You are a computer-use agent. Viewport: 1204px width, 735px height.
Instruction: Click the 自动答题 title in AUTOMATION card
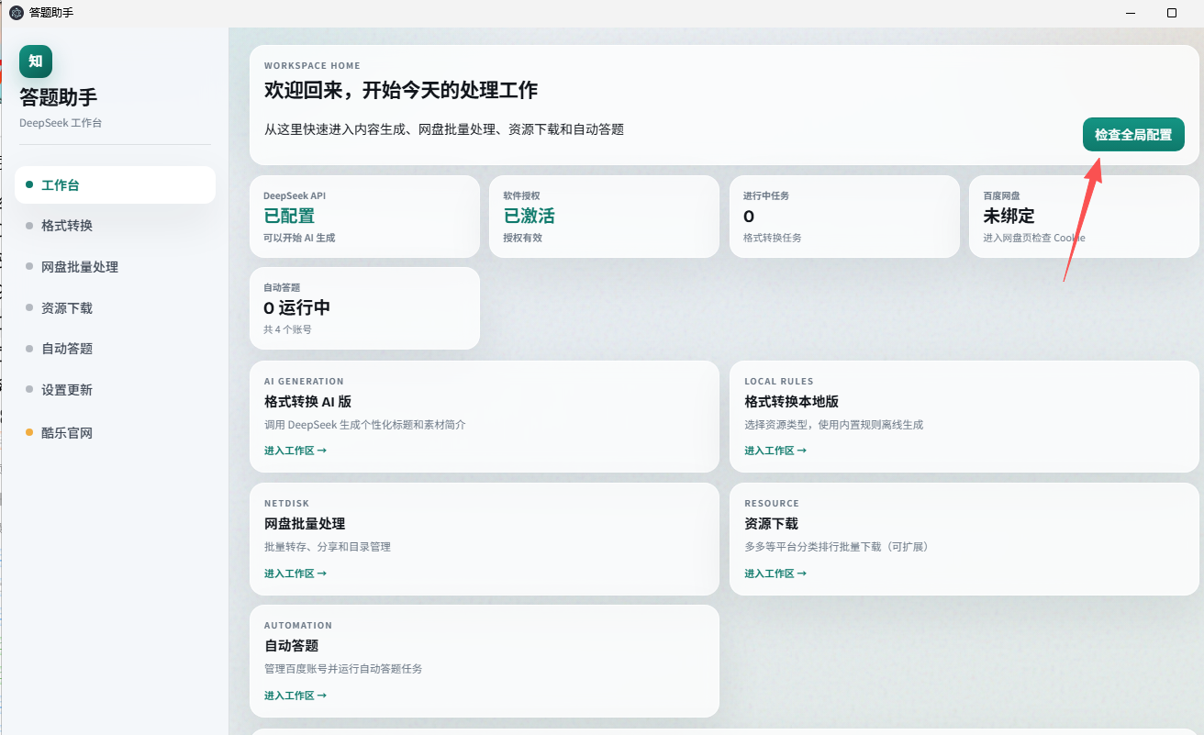pyautogui.click(x=292, y=646)
